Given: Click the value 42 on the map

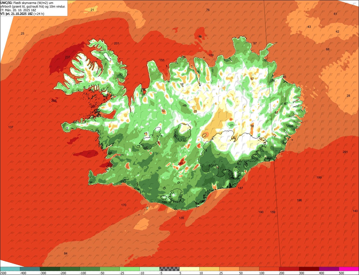Looking at the screenshot, I should point(337,31).
